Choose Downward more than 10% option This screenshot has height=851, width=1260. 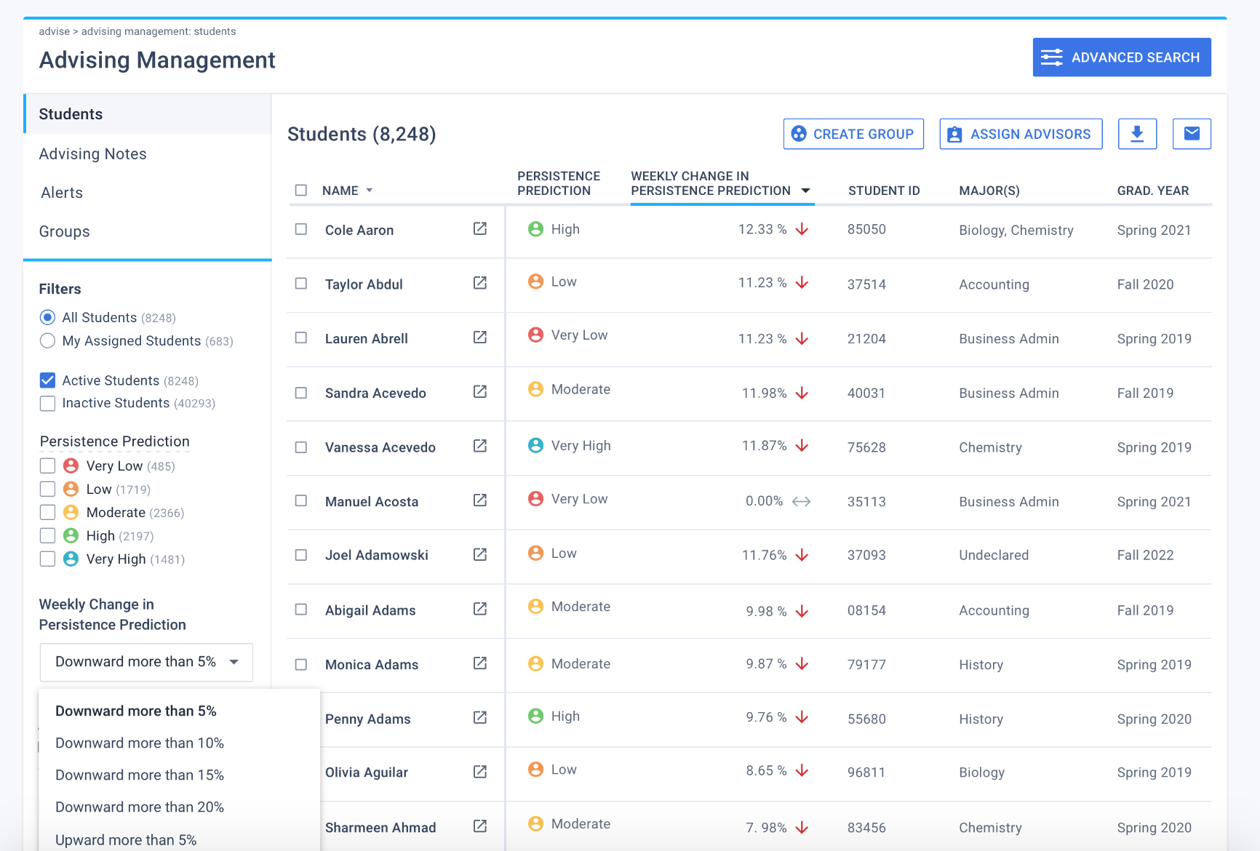[140, 743]
